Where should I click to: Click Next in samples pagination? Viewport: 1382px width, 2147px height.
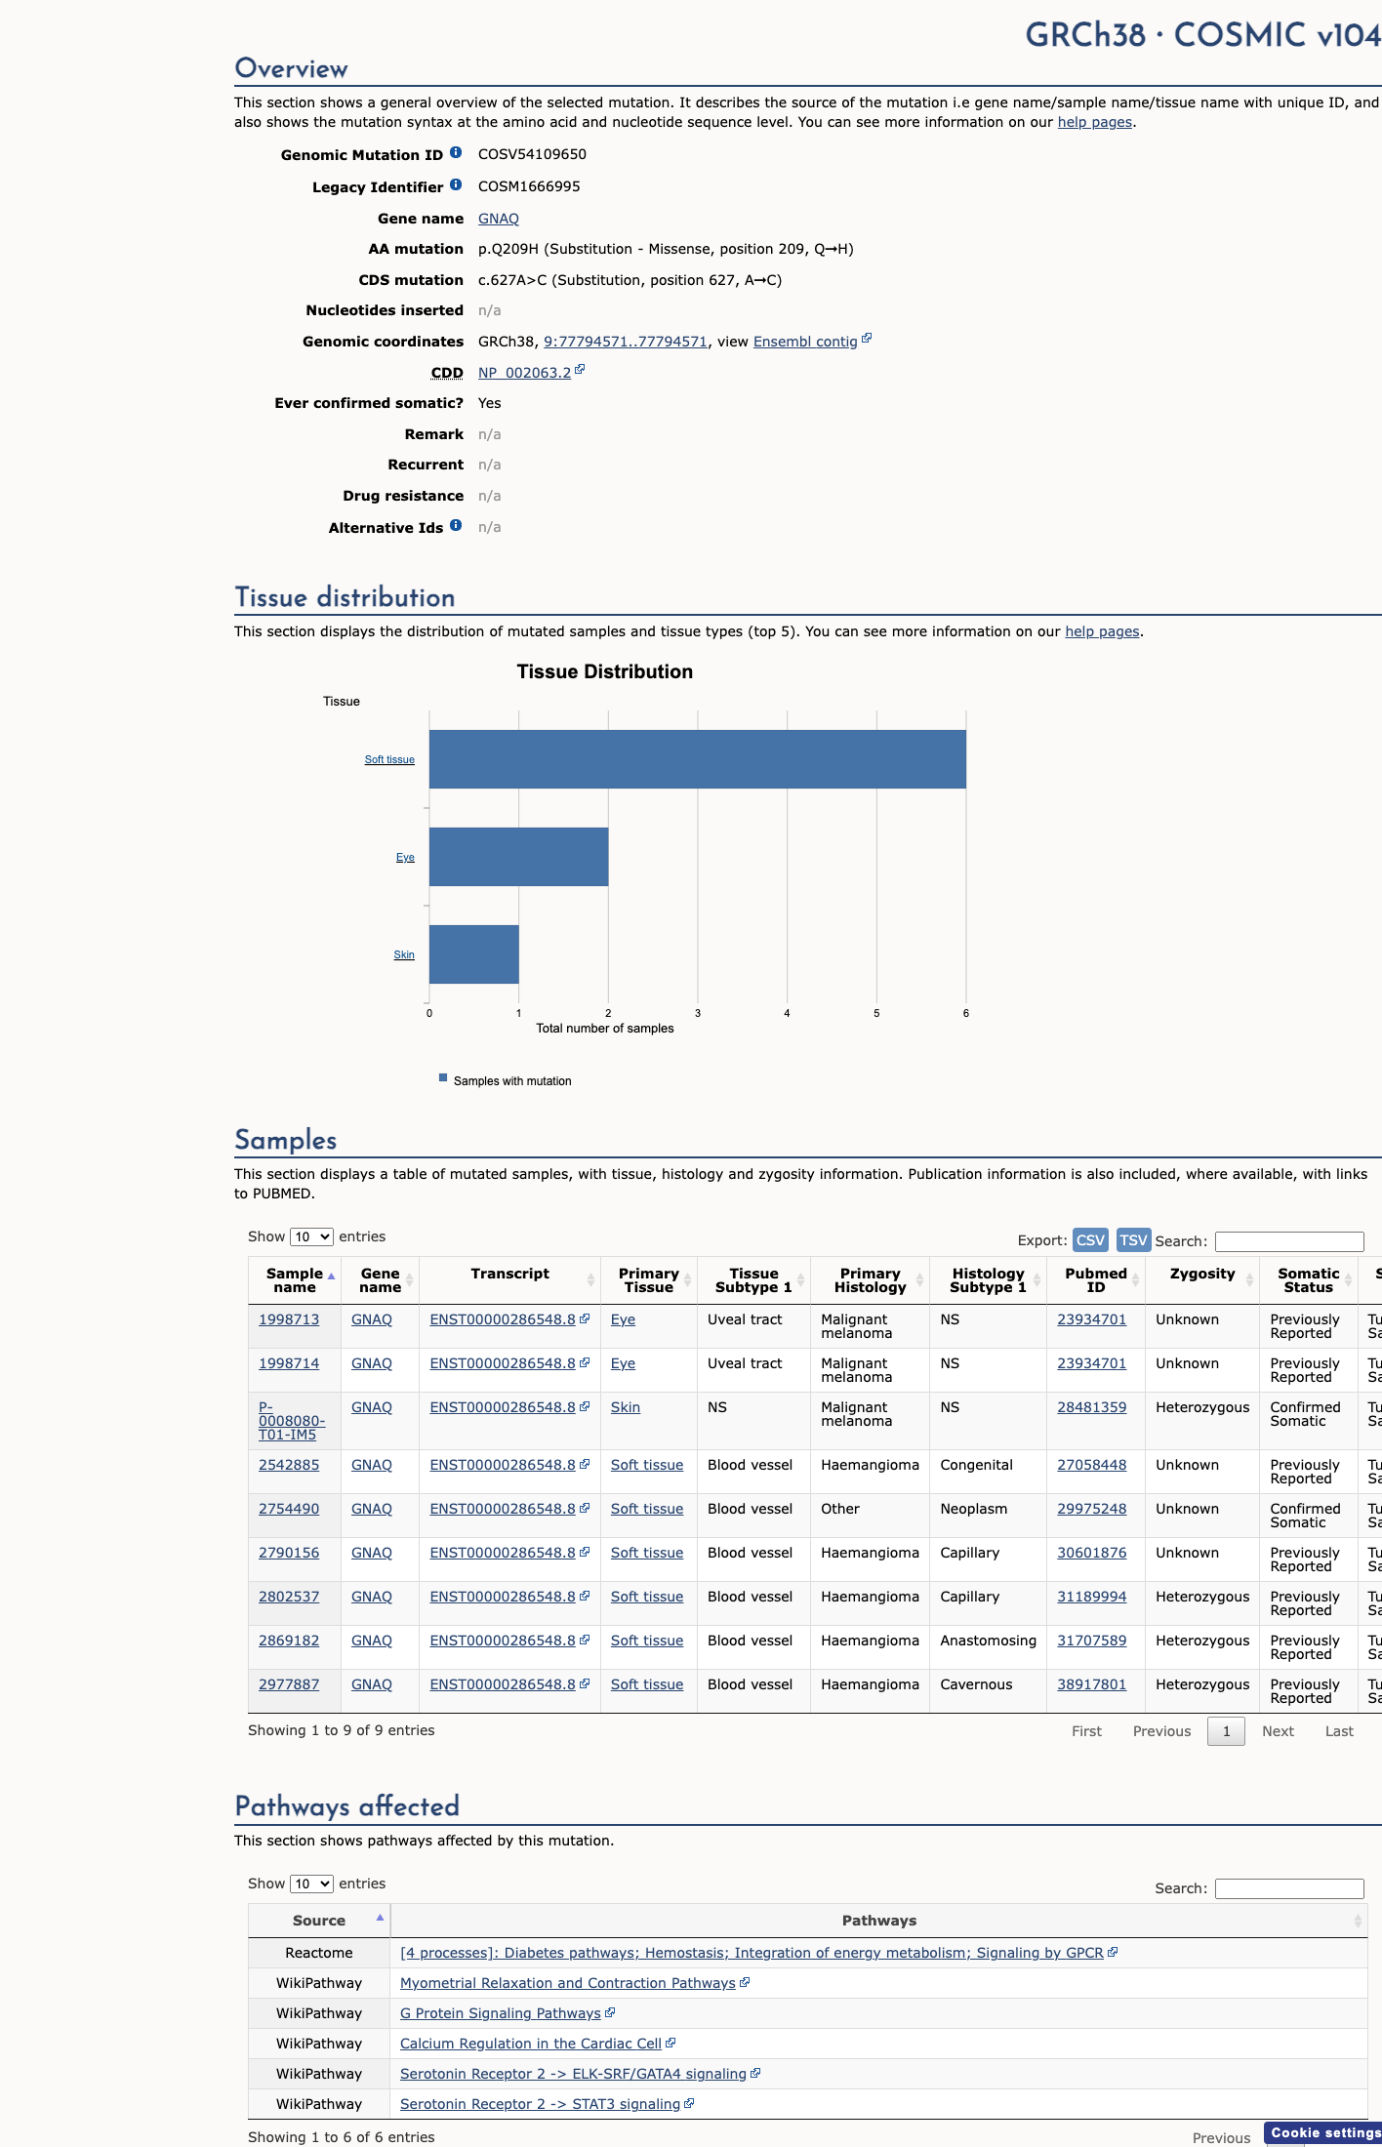click(x=1278, y=1731)
